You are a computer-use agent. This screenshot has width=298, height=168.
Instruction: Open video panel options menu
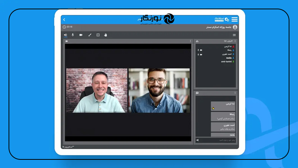click(190, 41)
